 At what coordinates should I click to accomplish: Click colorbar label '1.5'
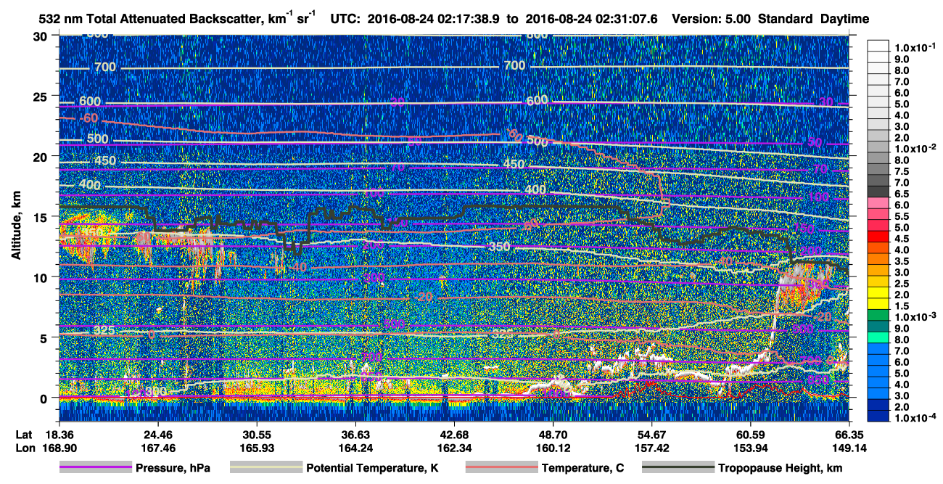902,306
